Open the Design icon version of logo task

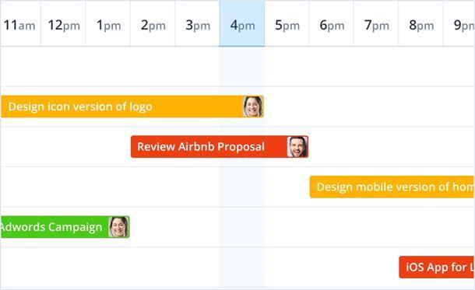click(x=132, y=107)
